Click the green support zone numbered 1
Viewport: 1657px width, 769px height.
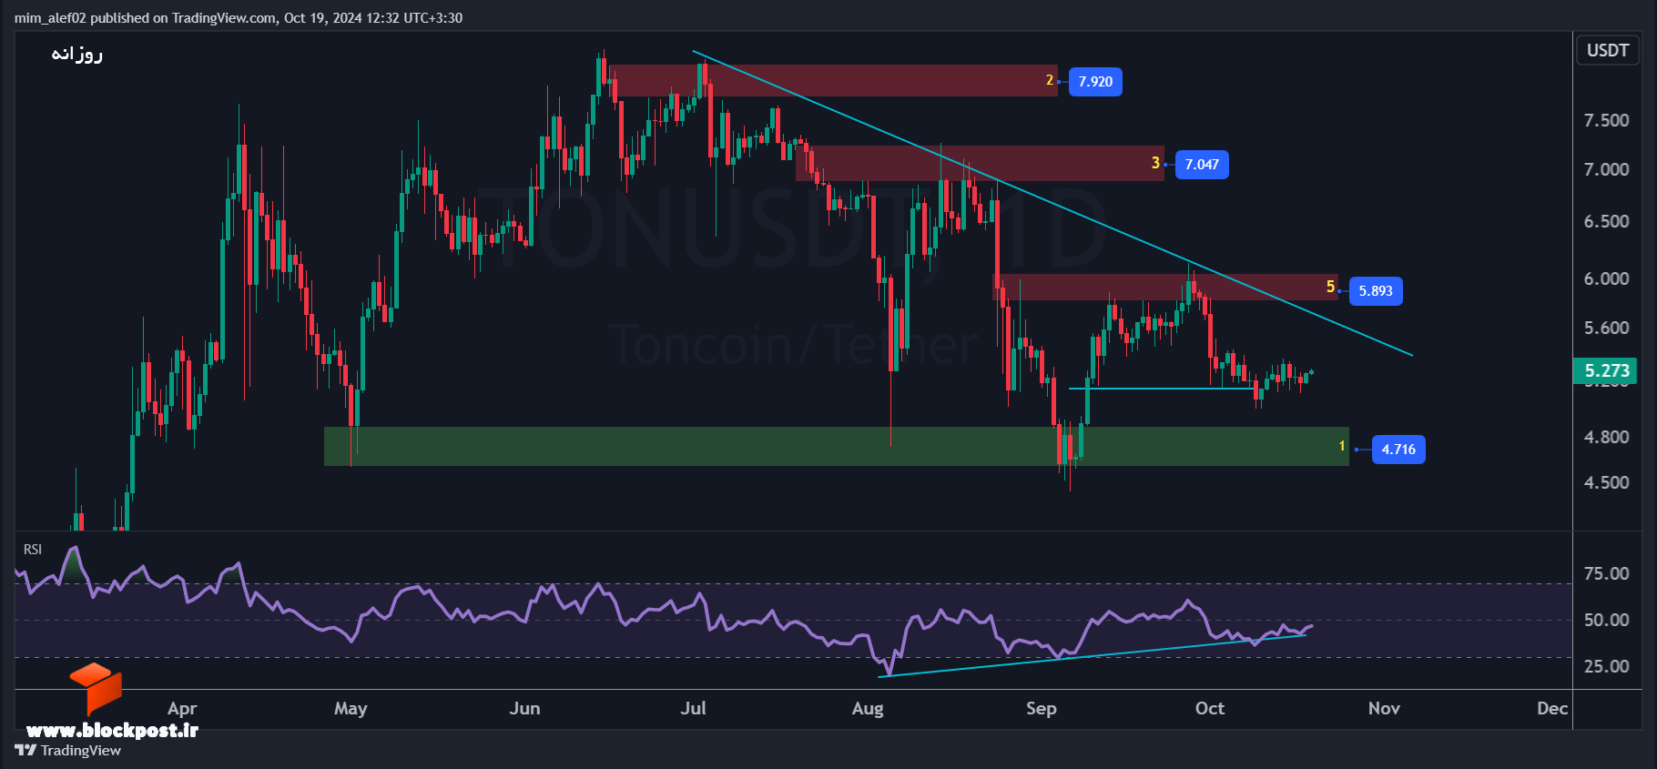[837, 446]
